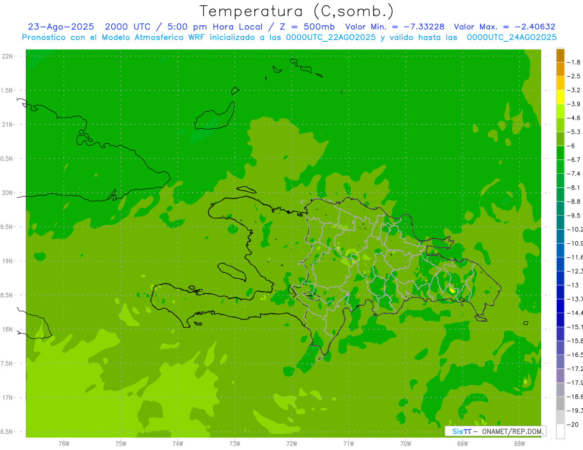This screenshot has width=583, height=450.
Task: Pick the lime swatch between -4.6 and -5.3
Action: coord(560,125)
